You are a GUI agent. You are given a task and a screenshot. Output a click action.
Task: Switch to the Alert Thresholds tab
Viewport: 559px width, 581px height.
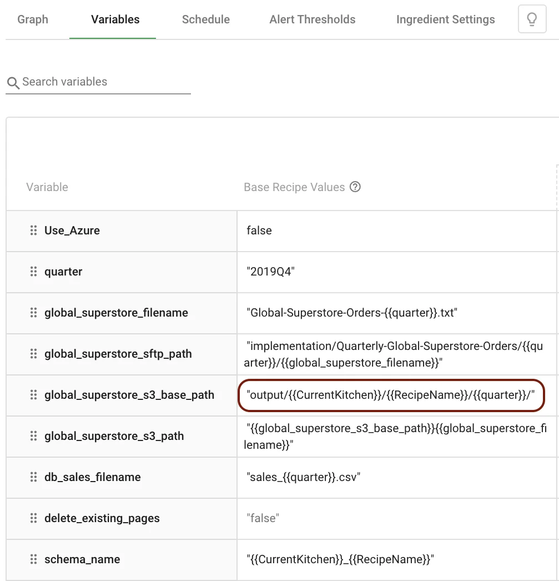click(x=312, y=19)
